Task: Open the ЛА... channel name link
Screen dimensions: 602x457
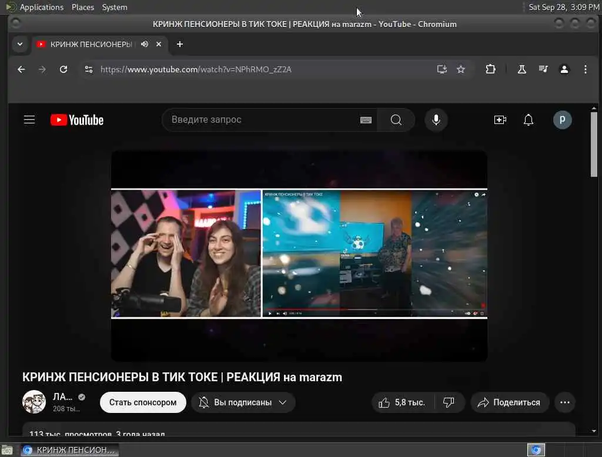Action: click(x=62, y=397)
